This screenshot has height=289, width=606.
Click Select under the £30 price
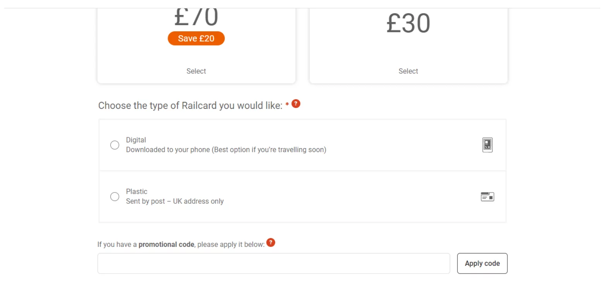tap(408, 71)
